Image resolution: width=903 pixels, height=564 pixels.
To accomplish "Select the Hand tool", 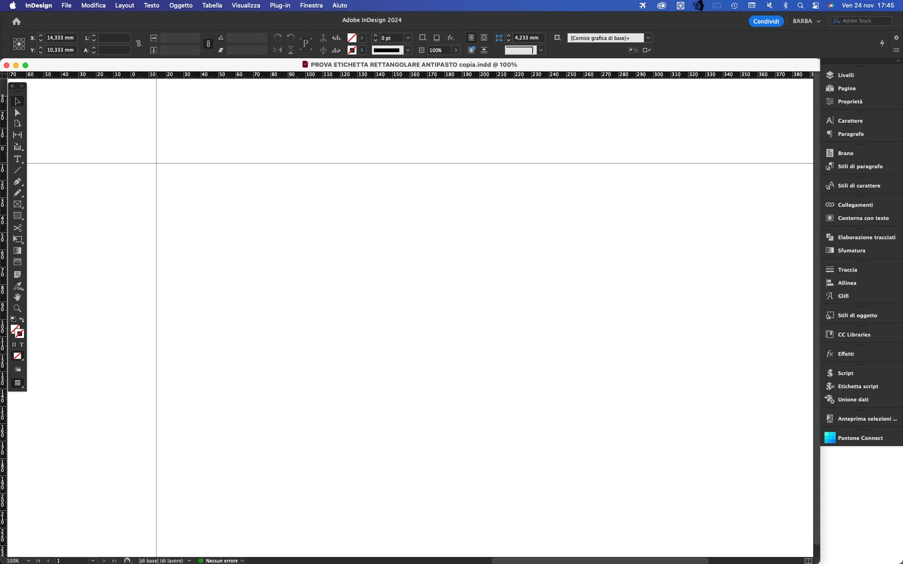I will tap(17, 297).
